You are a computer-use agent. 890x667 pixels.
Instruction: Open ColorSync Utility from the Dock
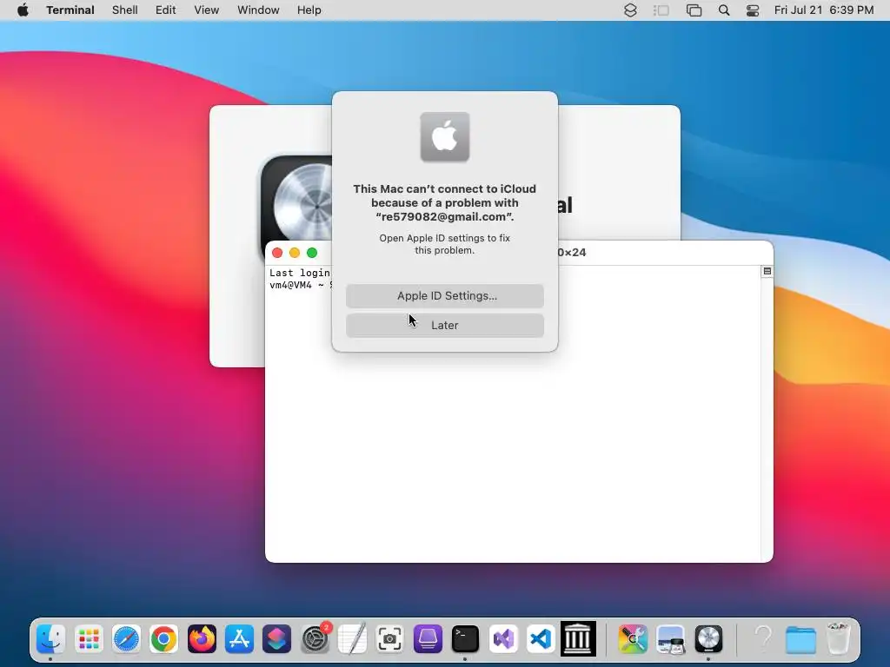pos(633,639)
